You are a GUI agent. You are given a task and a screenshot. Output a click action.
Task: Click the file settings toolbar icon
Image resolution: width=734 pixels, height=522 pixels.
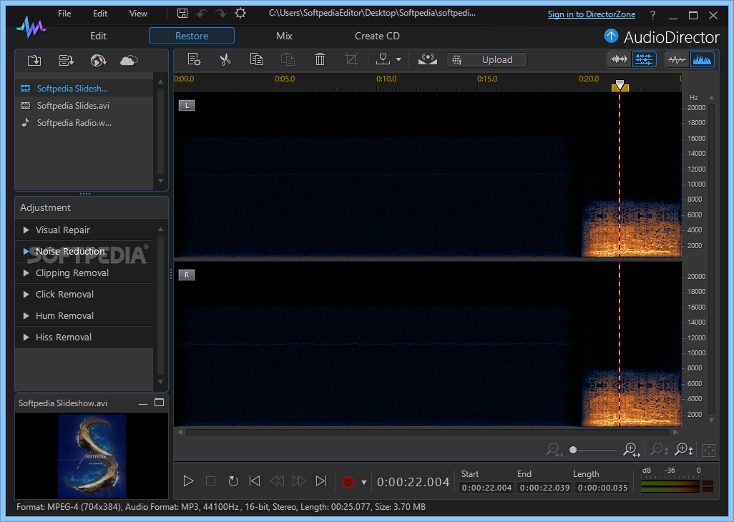[x=194, y=59]
